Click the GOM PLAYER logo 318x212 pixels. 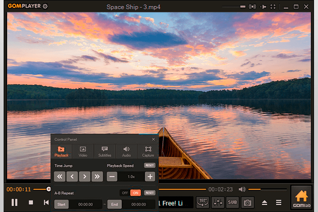[24, 6]
